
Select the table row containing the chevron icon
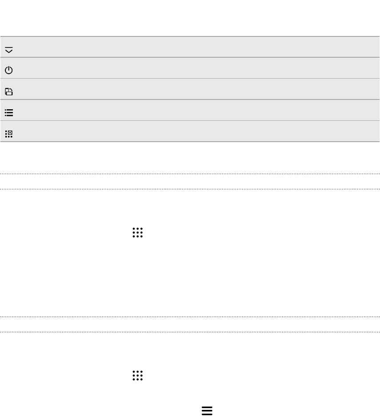click(x=190, y=47)
